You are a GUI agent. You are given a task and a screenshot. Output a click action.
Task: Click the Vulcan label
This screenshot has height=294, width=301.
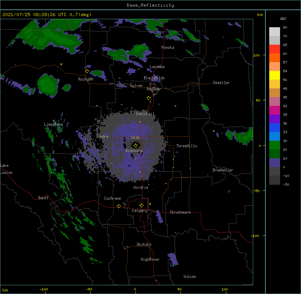tap(190, 277)
